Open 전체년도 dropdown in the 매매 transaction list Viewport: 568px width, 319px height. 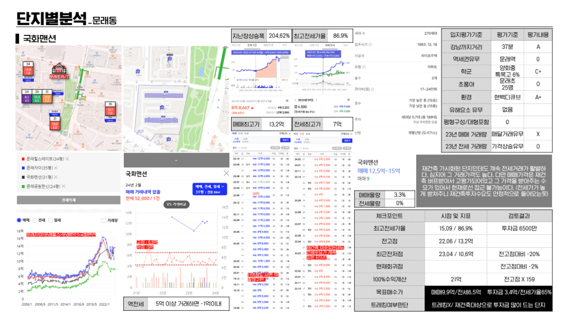click(x=285, y=133)
